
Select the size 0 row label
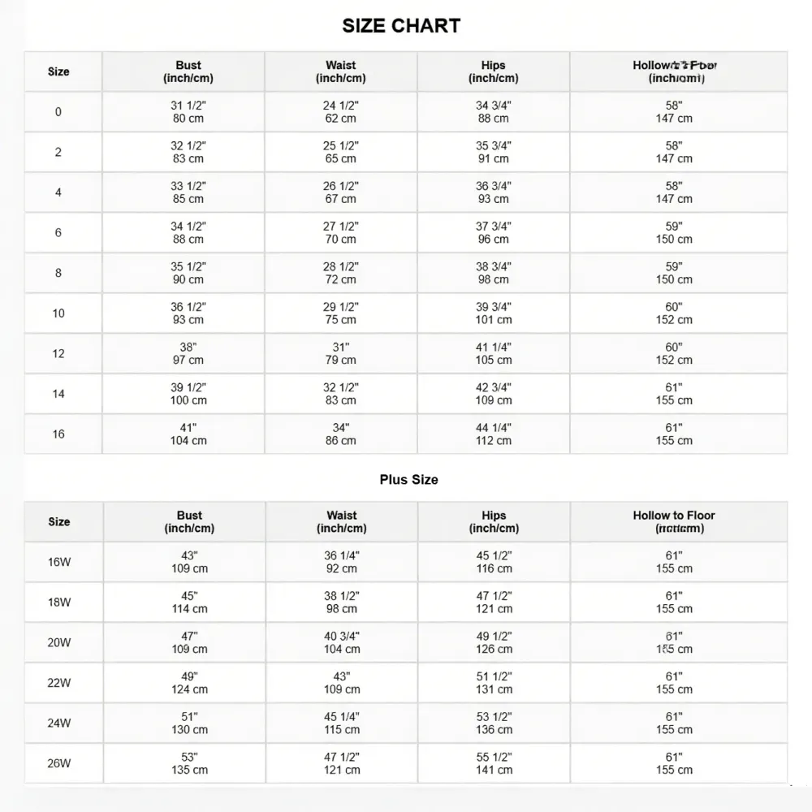point(58,112)
